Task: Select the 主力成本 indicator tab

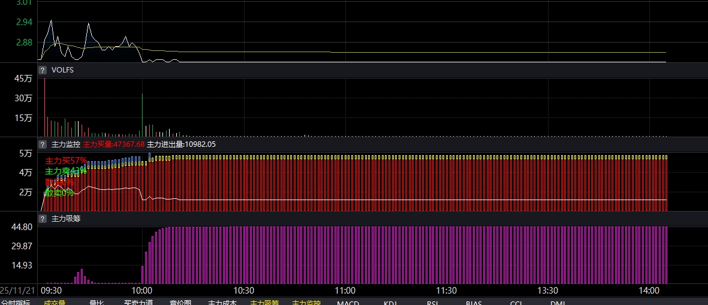Action: [222, 303]
